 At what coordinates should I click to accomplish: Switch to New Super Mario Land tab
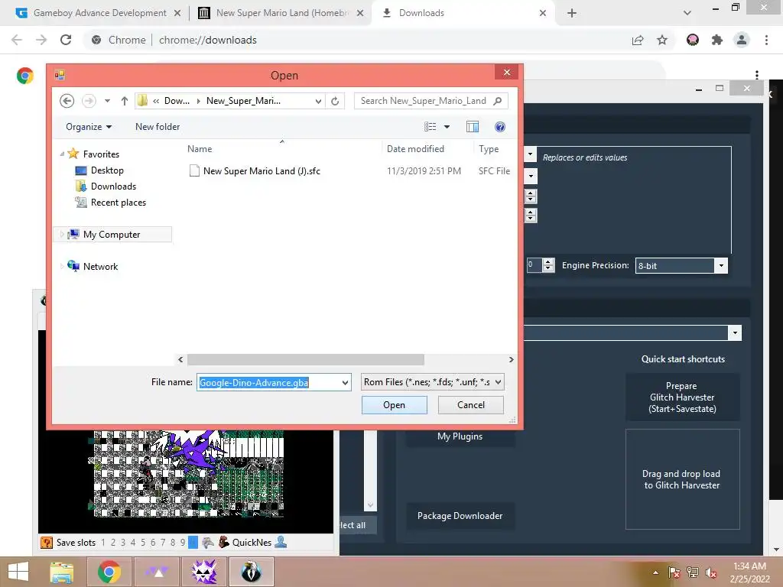(x=282, y=13)
